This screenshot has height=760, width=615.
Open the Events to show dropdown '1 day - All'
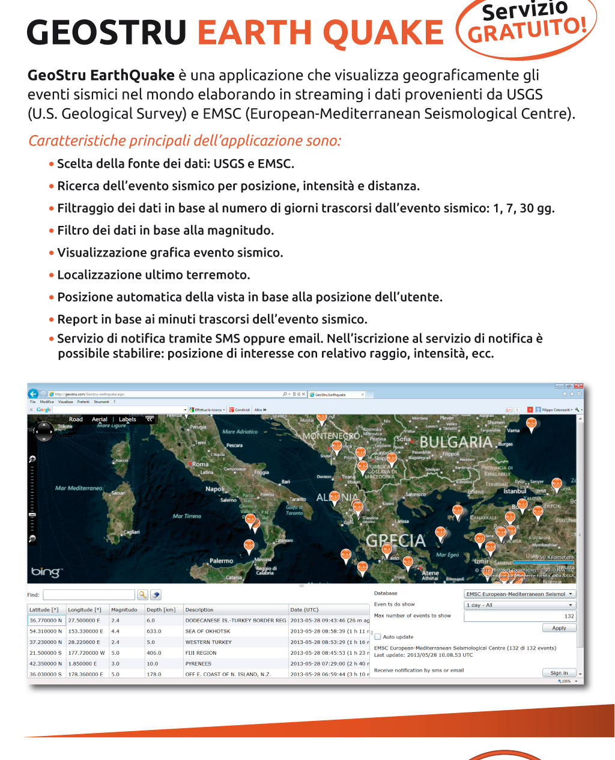(x=520, y=605)
